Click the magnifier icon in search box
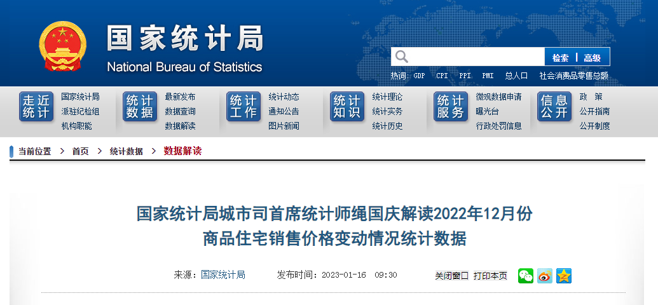Viewport: 658px width, 305px height. [402, 57]
